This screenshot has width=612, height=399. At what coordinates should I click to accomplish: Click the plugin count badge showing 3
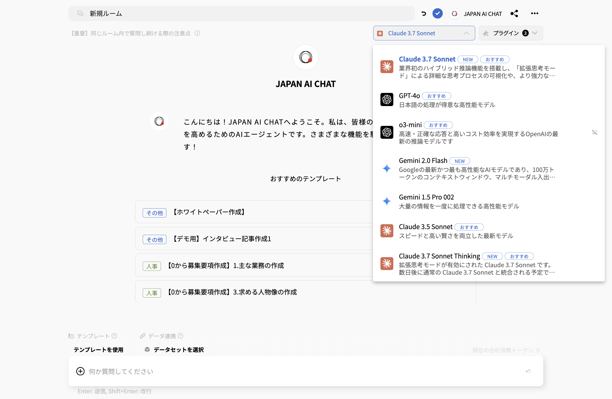coord(525,33)
